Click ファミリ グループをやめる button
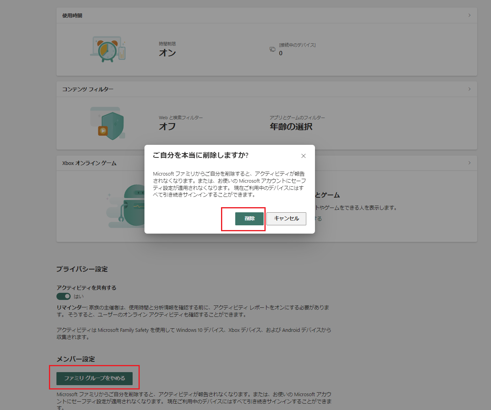Viewport: 491px width, 410px height. pos(94,378)
